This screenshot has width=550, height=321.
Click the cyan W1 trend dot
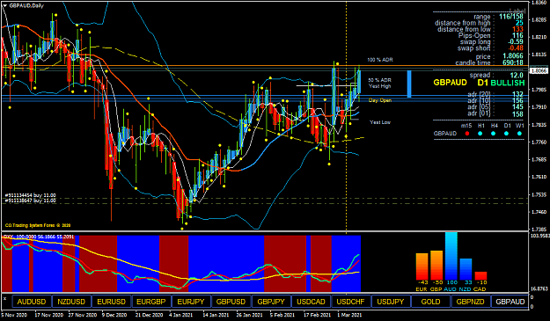tap(519, 134)
